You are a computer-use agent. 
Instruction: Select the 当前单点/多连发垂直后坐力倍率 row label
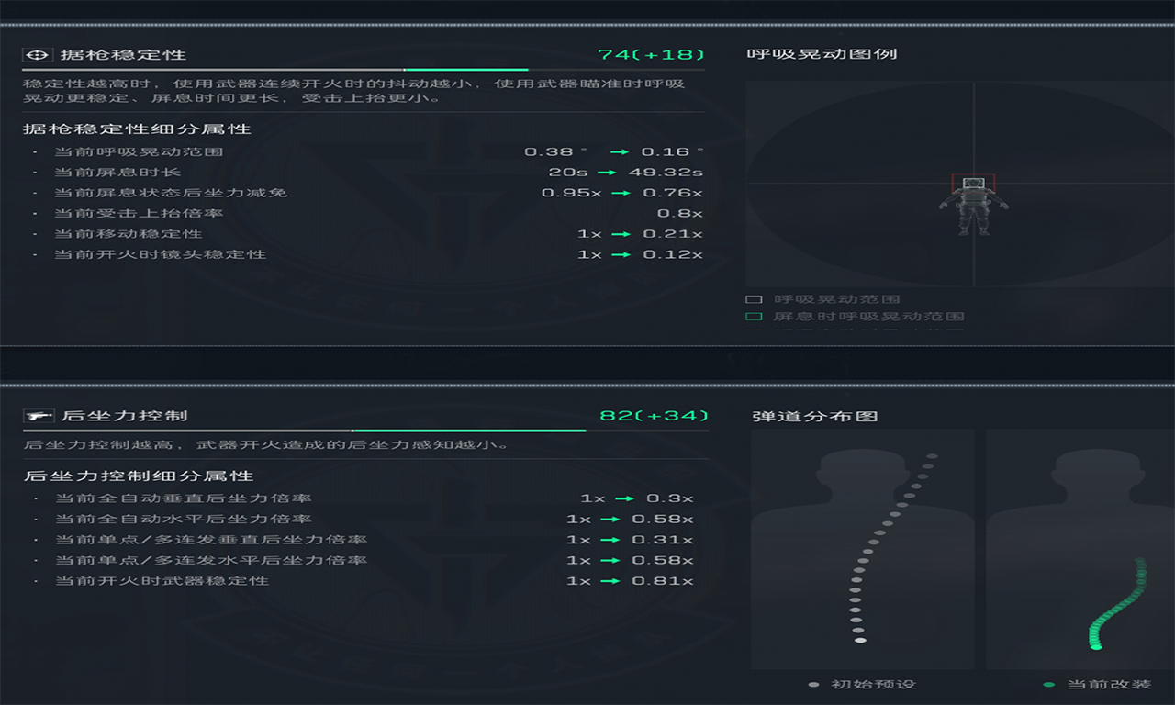click(210, 540)
